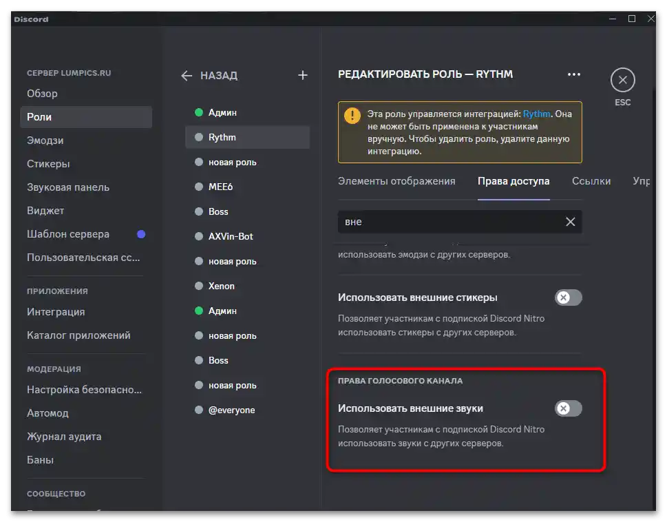
Task: Select the AXVin-Bot role
Action: [231, 236]
